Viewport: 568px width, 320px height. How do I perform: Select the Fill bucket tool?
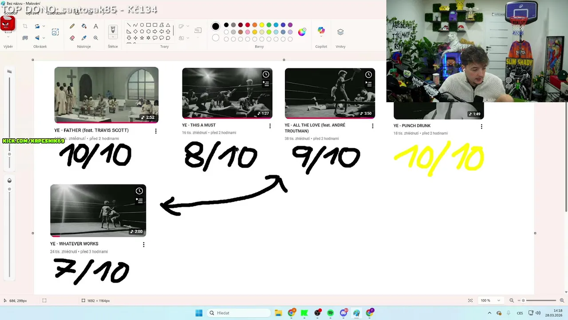84,26
